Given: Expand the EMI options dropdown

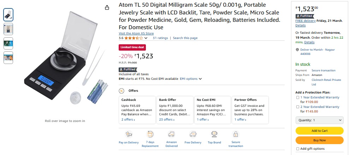Looking at the screenshot, I should coord(191,79).
